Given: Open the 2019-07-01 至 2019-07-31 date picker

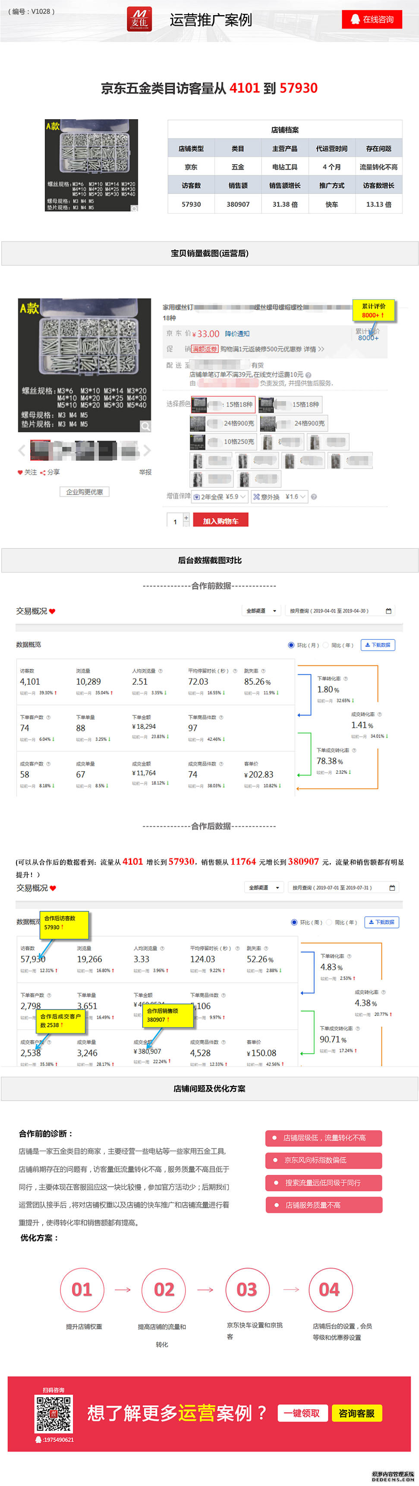Looking at the screenshot, I should (343, 888).
